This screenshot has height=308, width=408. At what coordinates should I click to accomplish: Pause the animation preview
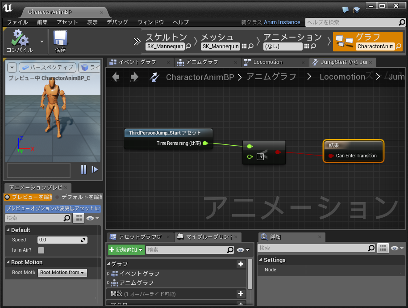point(83,169)
